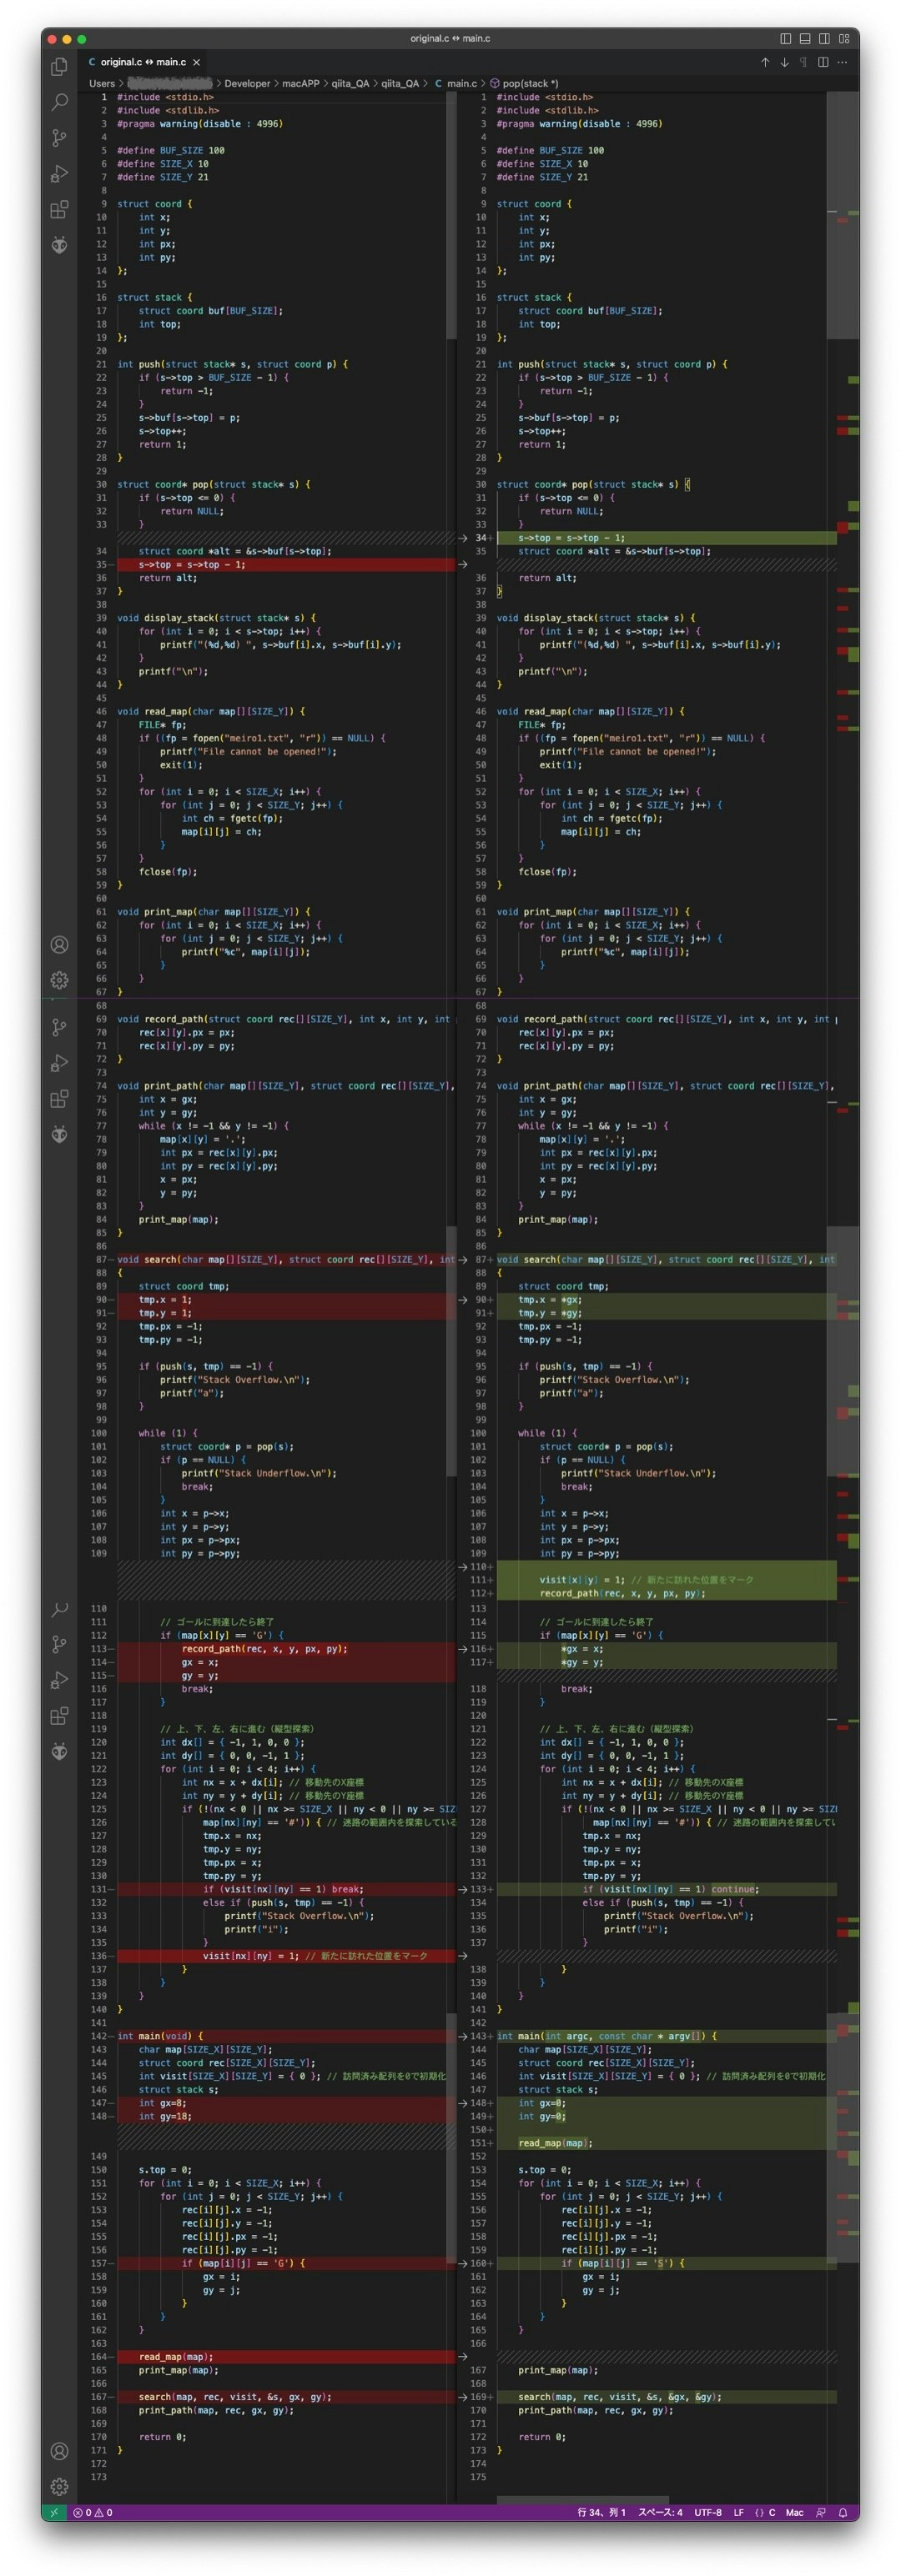Select the original.c ↔ main.c tab
This screenshot has width=901, height=2576.
point(143,62)
